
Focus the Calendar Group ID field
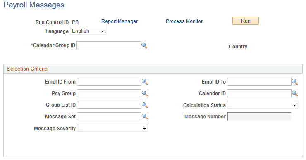[109, 45]
